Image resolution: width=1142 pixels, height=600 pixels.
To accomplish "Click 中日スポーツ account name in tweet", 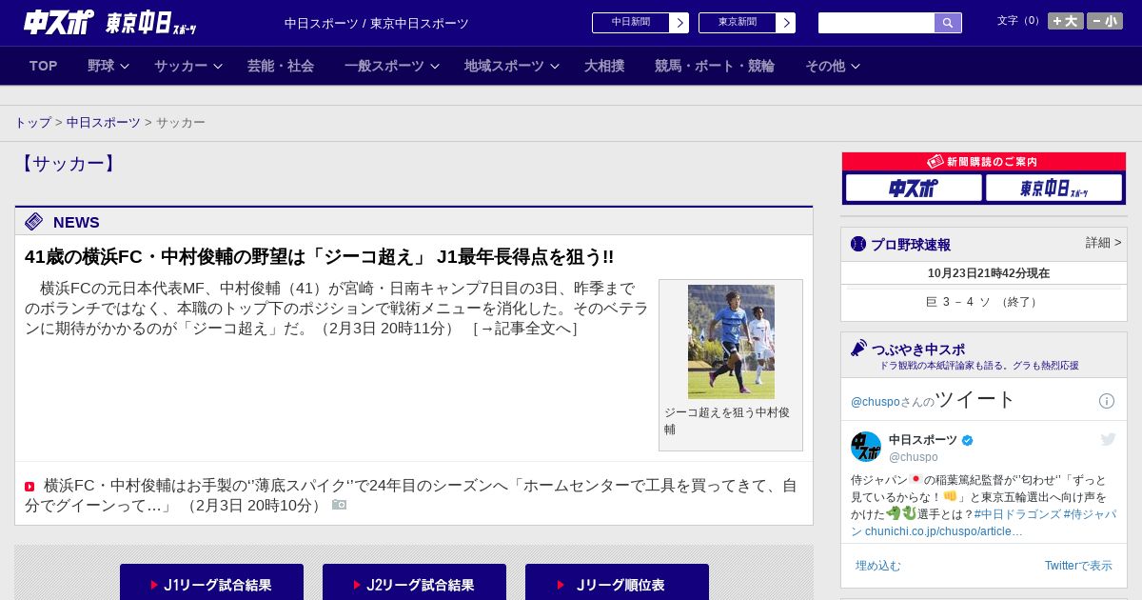I will point(923,440).
